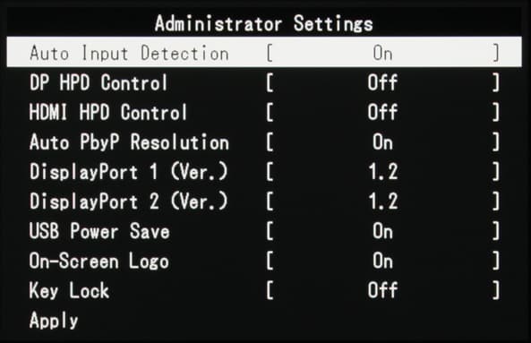Toggle USB Power Save On value
531x343 pixels.
(x=382, y=231)
